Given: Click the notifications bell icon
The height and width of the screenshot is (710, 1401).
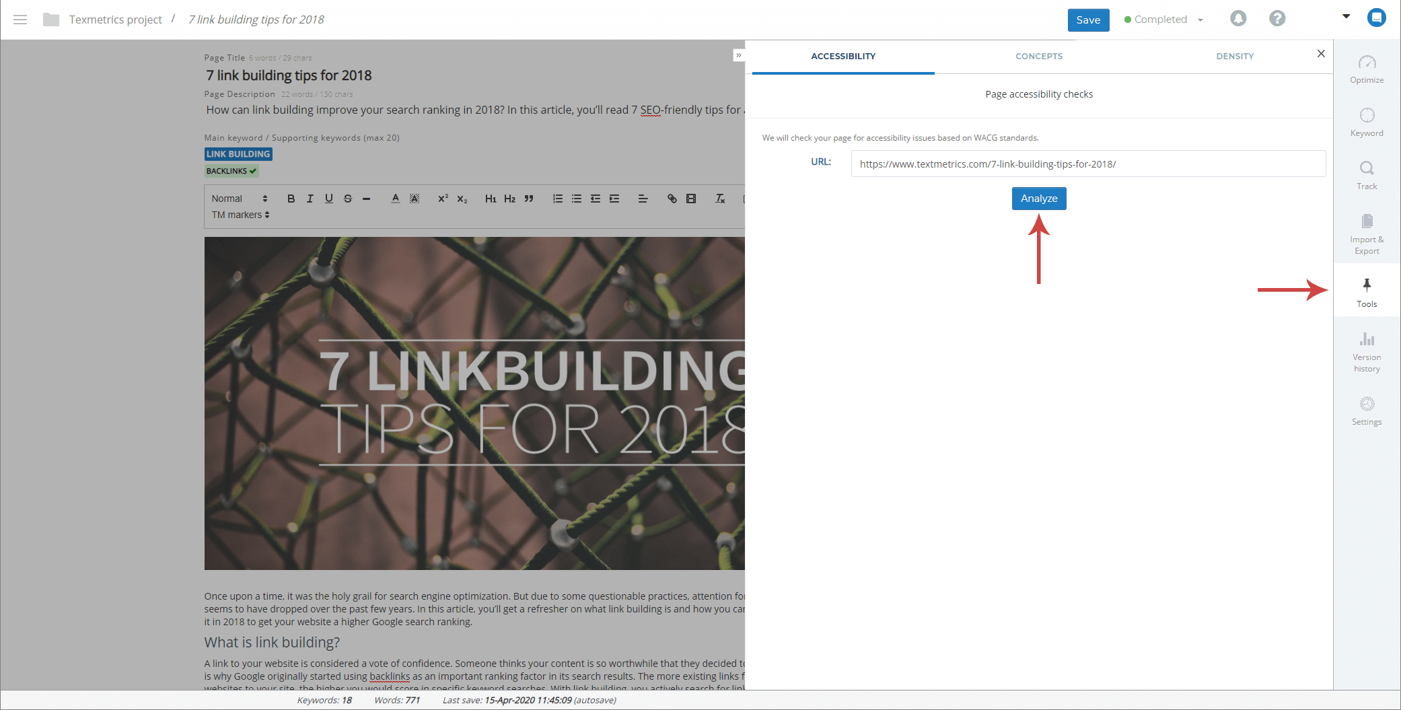Looking at the screenshot, I should [1238, 19].
